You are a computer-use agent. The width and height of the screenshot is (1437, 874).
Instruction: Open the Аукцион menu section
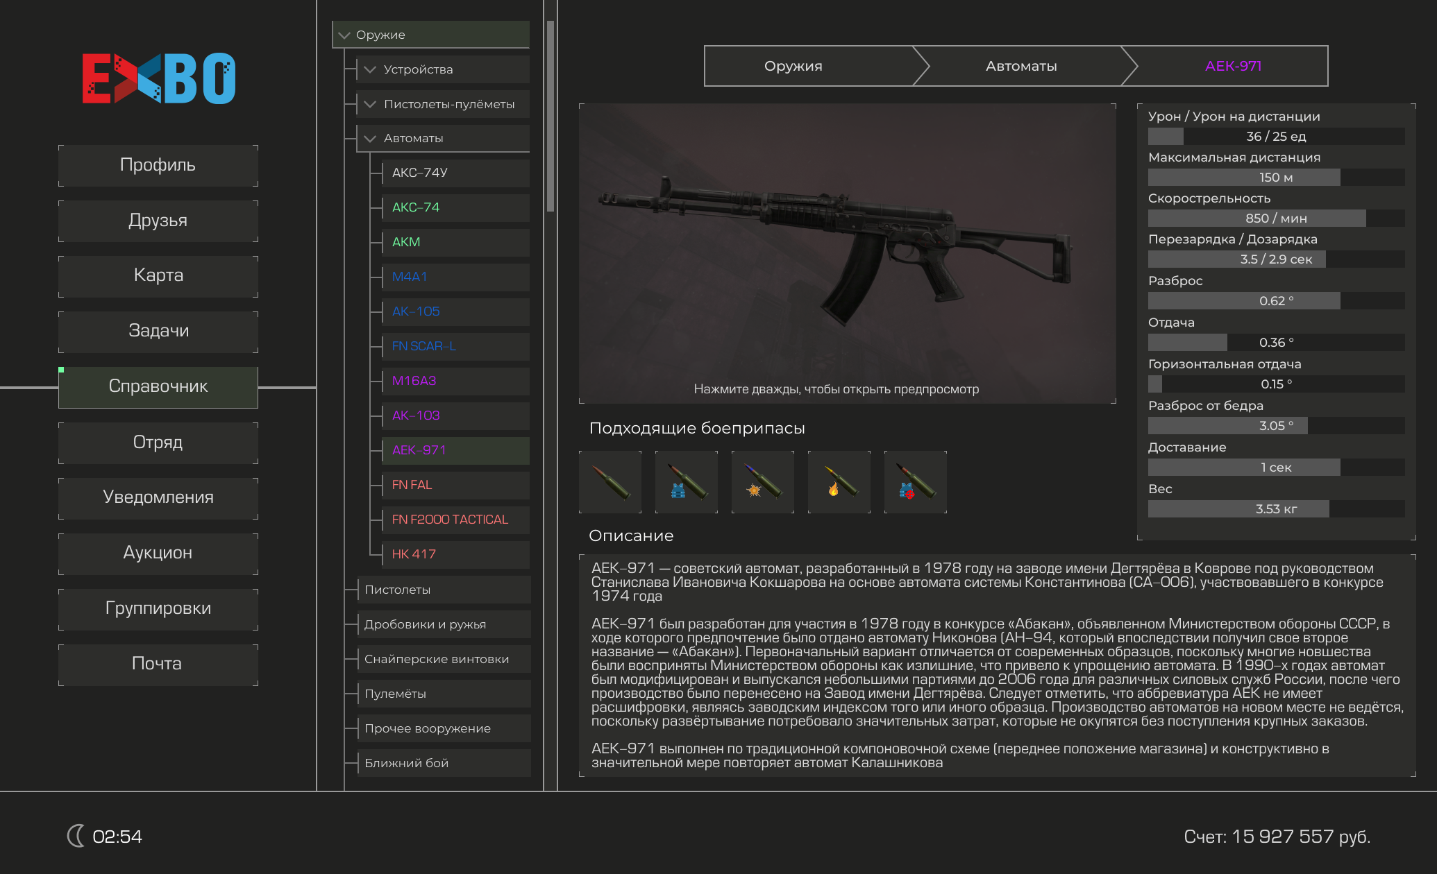click(158, 553)
